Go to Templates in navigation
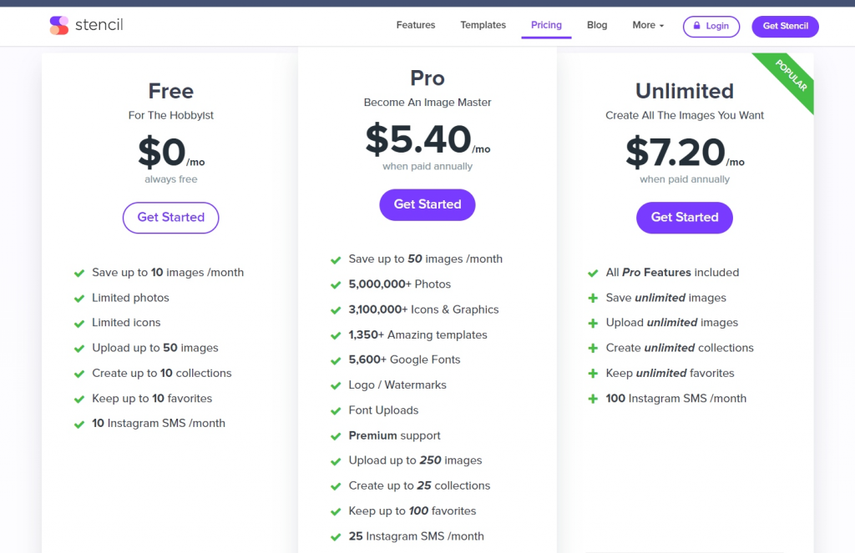The width and height of the screenshot is (855, 553). click(x=483, y=25)
